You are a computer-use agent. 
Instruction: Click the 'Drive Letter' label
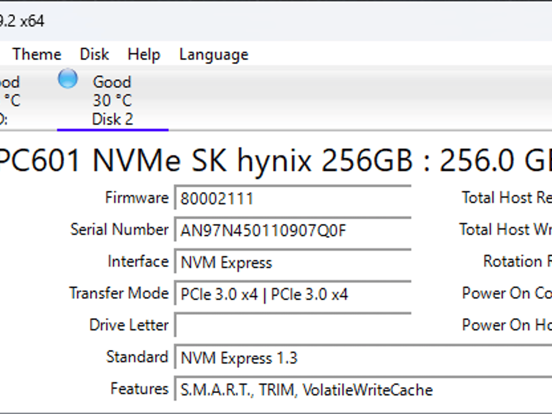tap(129, 325)
